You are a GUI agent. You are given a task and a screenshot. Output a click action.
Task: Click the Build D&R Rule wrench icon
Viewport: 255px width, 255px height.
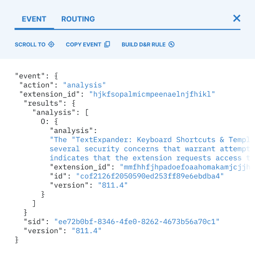click(171, 44)
